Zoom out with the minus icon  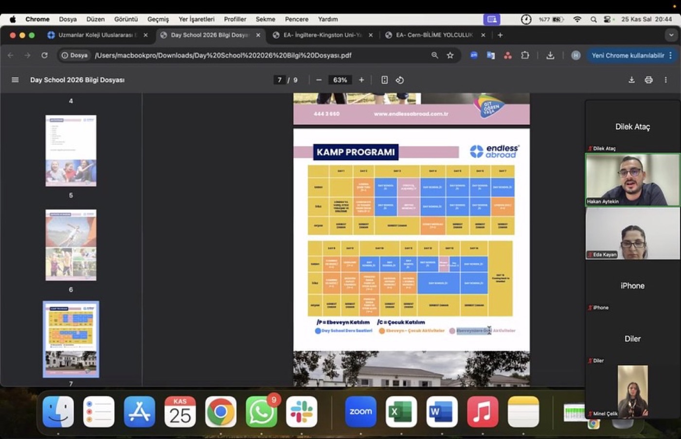click(319, 80)
